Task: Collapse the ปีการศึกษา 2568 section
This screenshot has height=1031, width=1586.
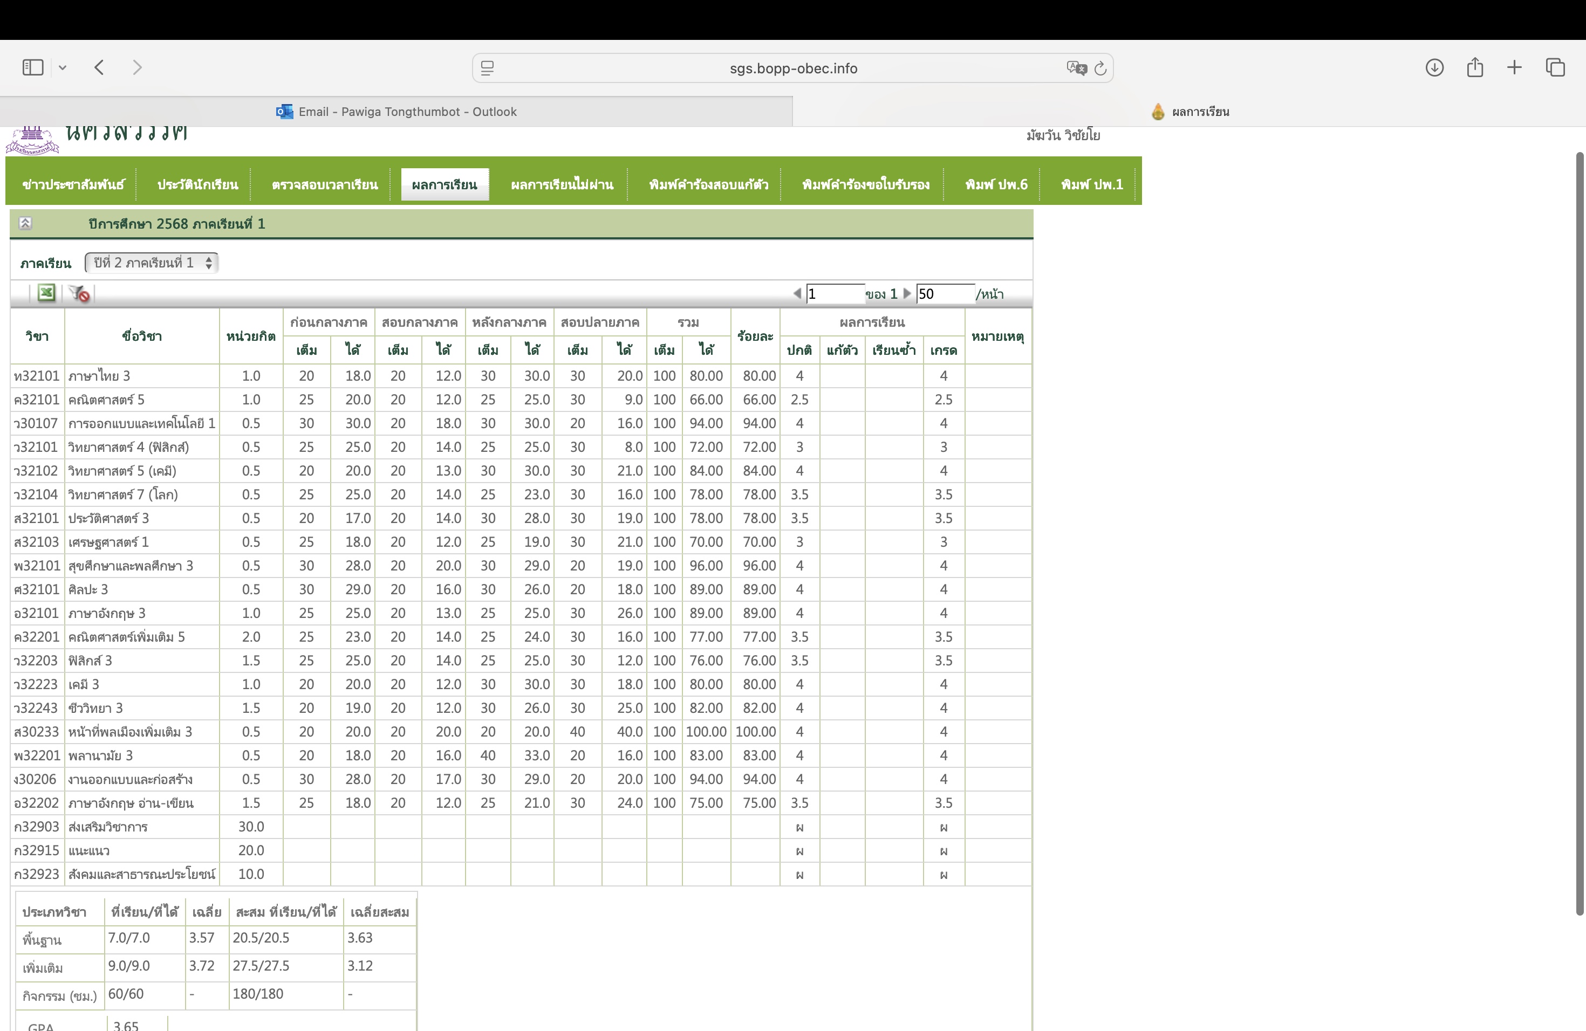Action: [x=25, y=223]
